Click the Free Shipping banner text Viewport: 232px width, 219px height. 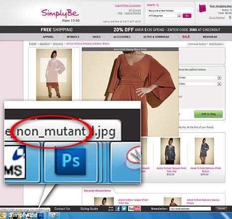(x=57, y=30)
